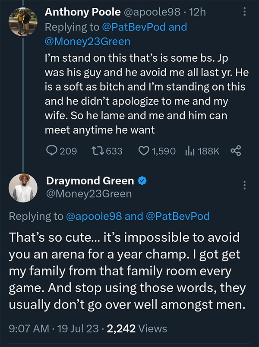Screen dimensions: 259x347
Task: Click the @Money23Green handle below Draymond's name
Action: click(88, 194)
